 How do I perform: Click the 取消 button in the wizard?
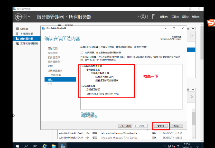[x=176, y=126]
